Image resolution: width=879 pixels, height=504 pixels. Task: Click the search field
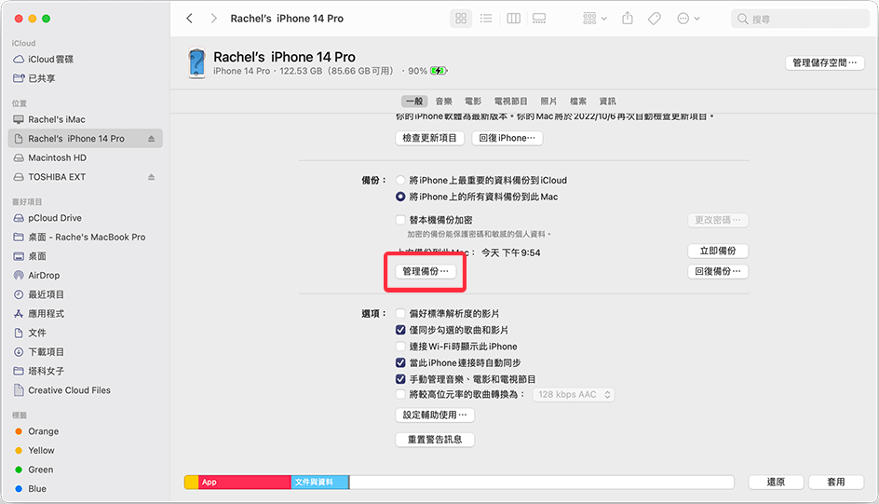pyautogui.click(x=800, y=19)
